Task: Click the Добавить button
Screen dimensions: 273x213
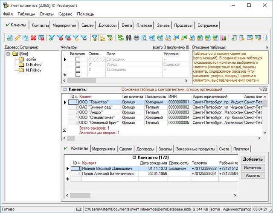Action: [x=253, y=159]
